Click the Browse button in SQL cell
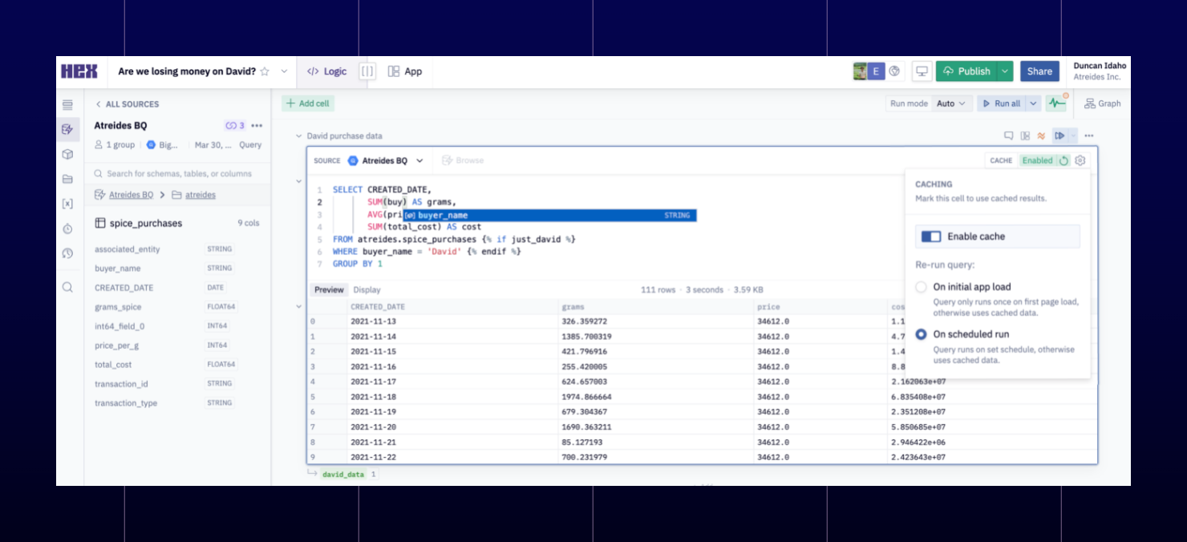The width and height of the screenshot is (1187, 542). click(x=463, y=160)
